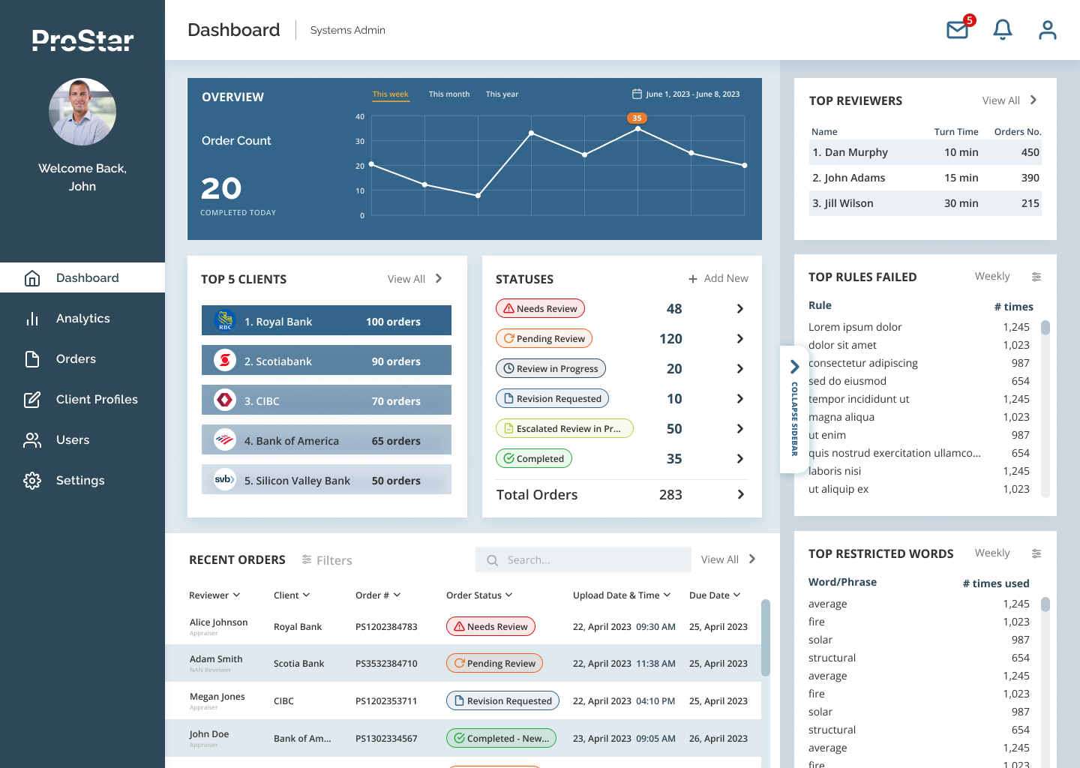Image resolution: width=1080 pixels, height=768 pixels.
Task: Open the user account profile icon
Action: pyautogui.click(x=1047, y=30)
